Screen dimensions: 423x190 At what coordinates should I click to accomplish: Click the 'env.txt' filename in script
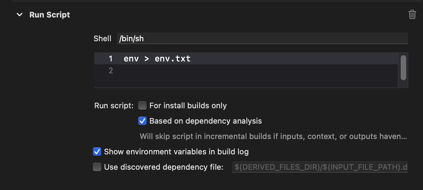(x=173, y=59)
